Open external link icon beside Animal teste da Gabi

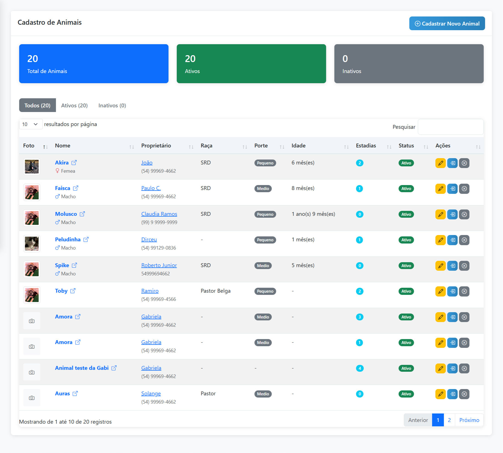click(114, 368)
